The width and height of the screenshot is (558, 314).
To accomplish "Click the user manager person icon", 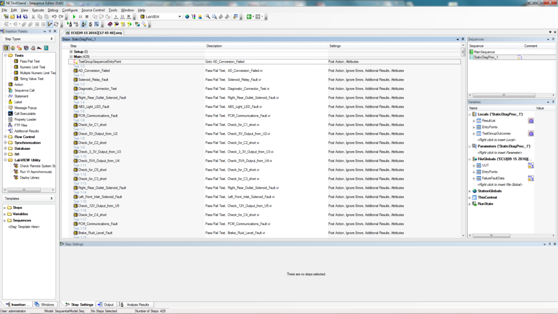I will click(200, 17).
